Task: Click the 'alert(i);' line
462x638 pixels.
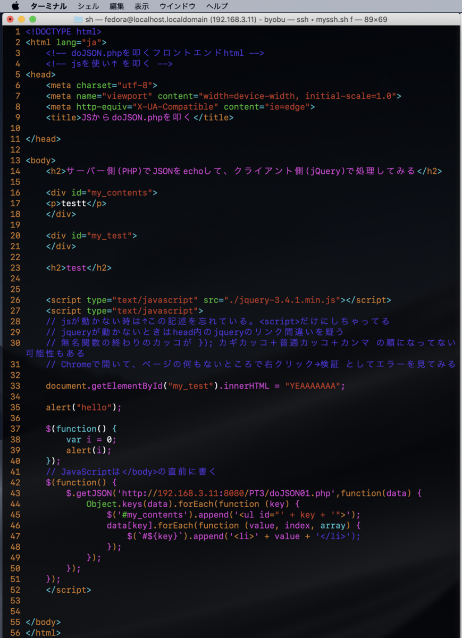Action: (89, 450)
